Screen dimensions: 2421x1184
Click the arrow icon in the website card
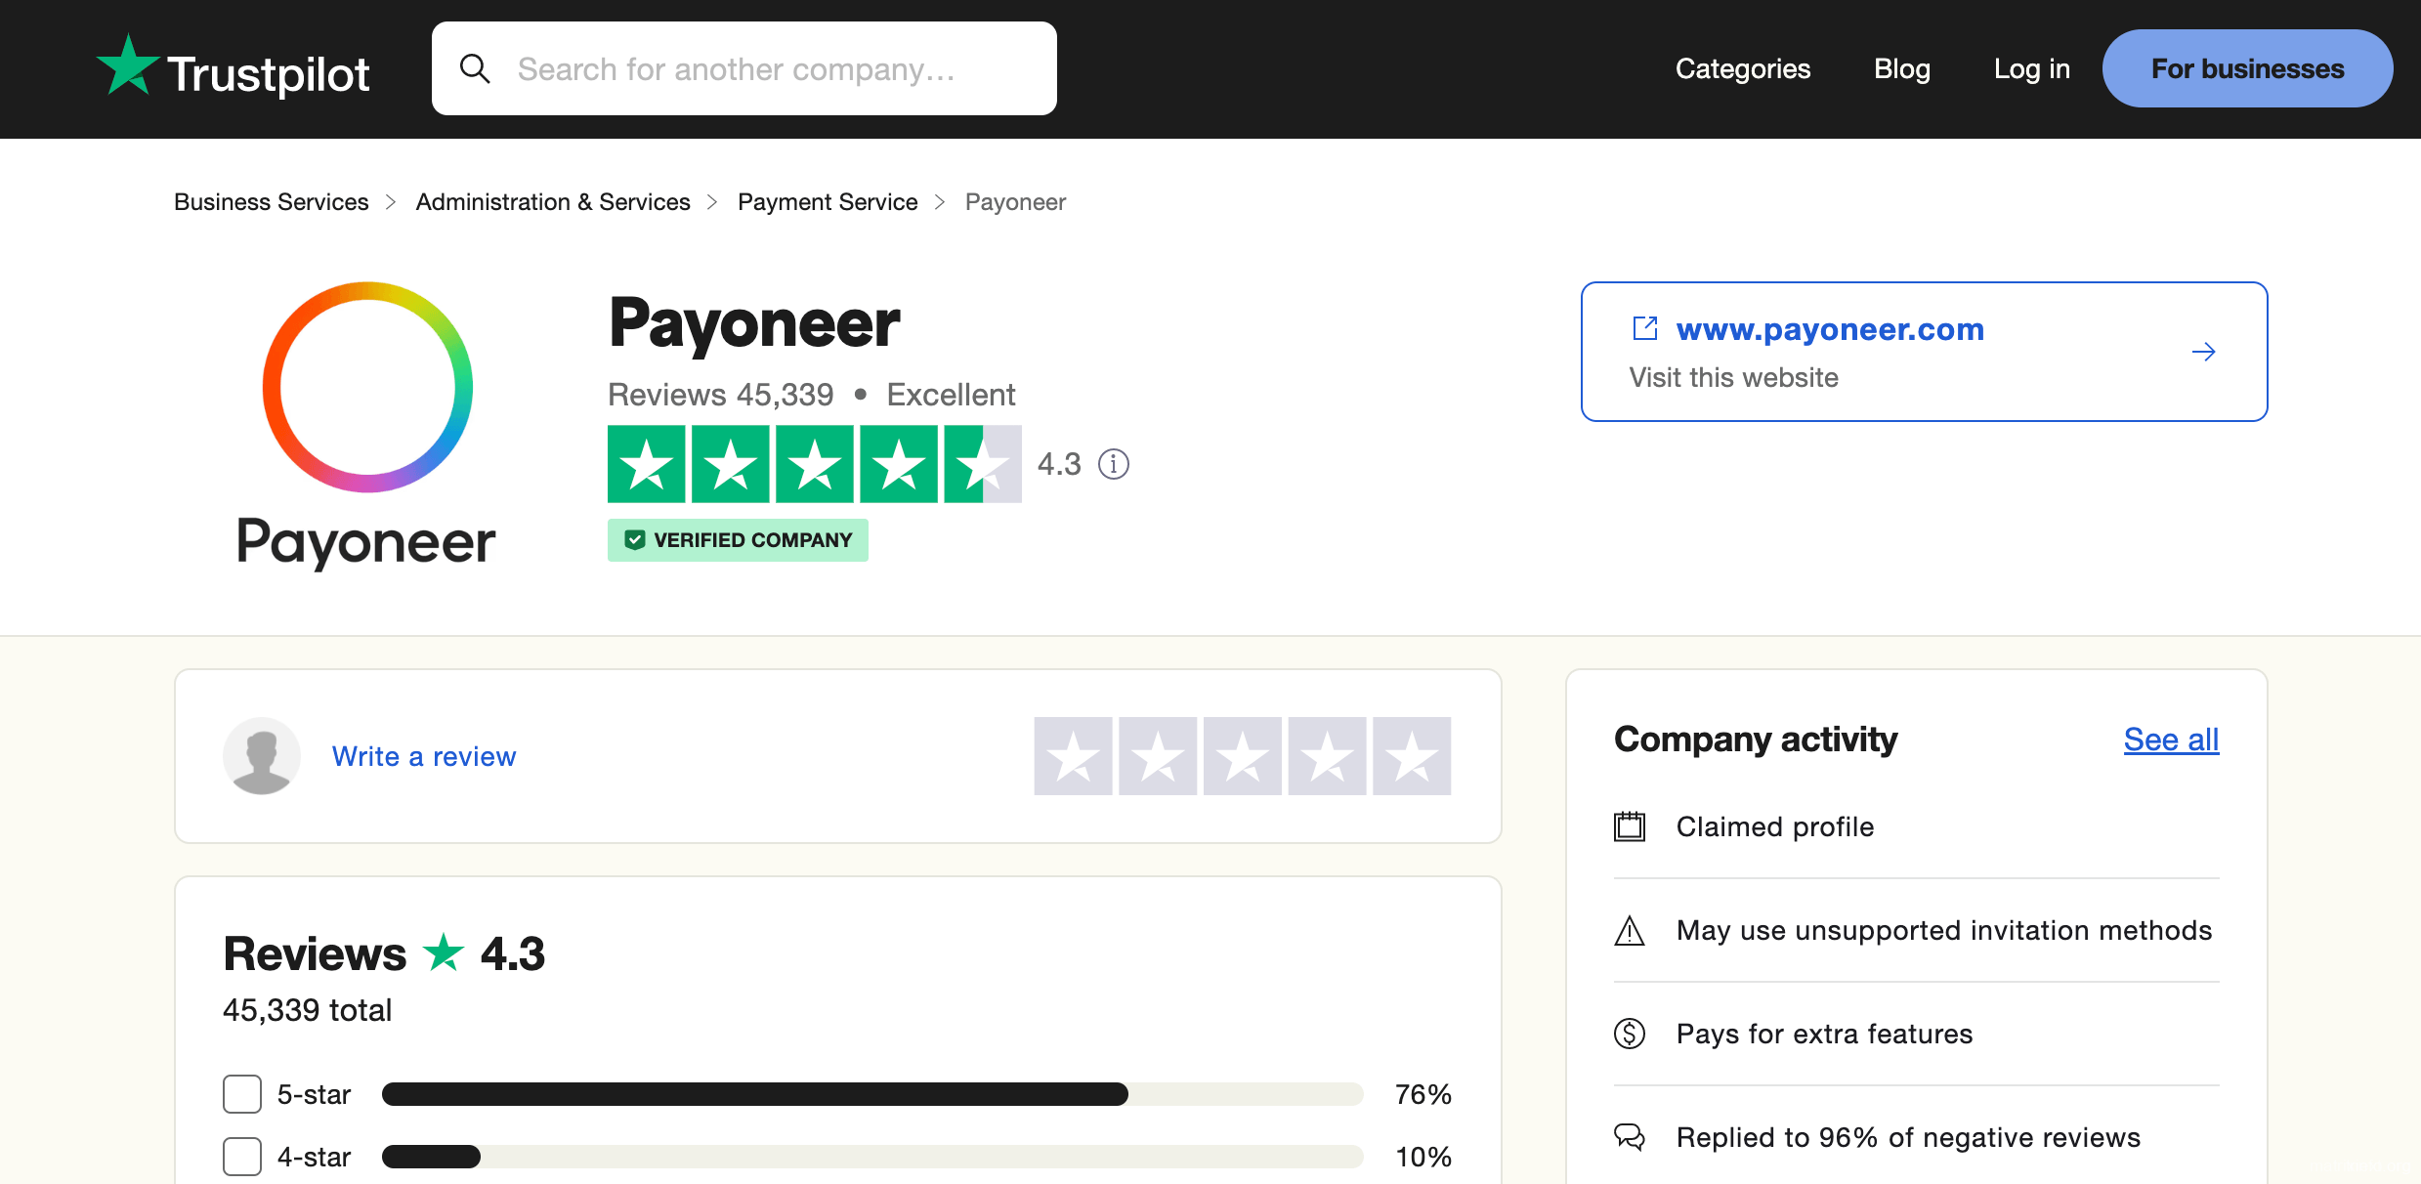tap(2203, 352)
